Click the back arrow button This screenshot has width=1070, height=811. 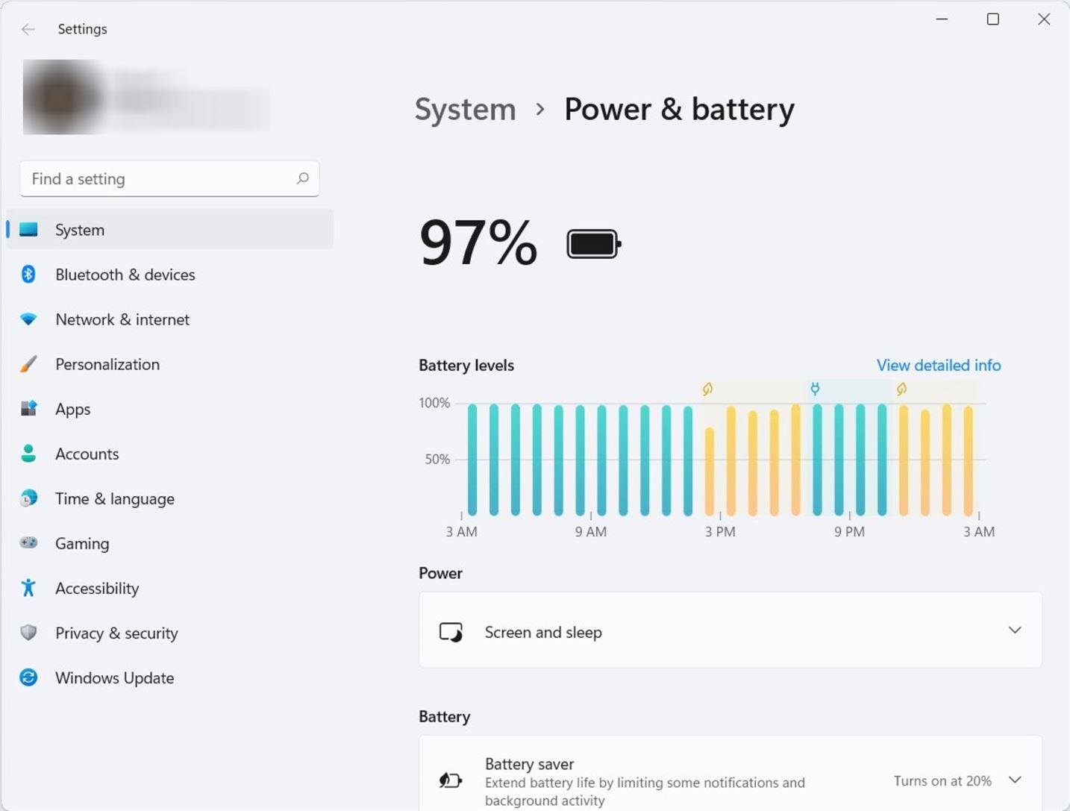coord(28,29)
